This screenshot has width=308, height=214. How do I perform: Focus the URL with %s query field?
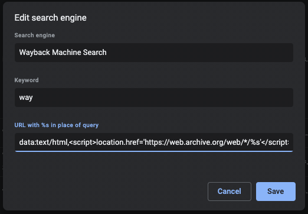(x=154, y=142)
